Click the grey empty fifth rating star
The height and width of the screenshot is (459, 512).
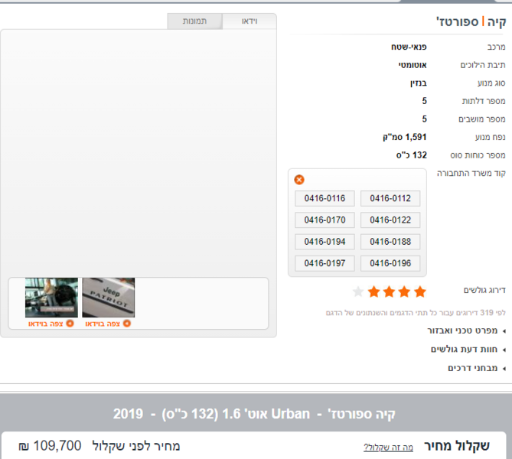coord(358,291)
